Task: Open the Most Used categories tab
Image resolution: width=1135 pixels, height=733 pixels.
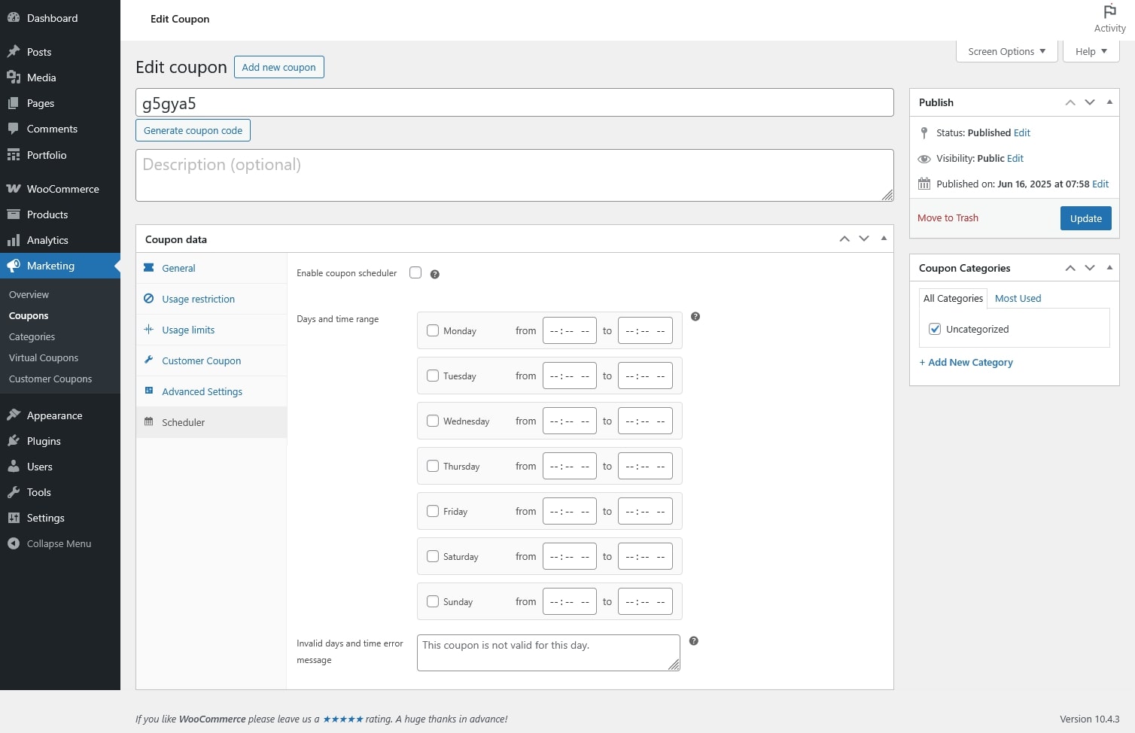Action: pyautogui.click(x=1018, y=298)
